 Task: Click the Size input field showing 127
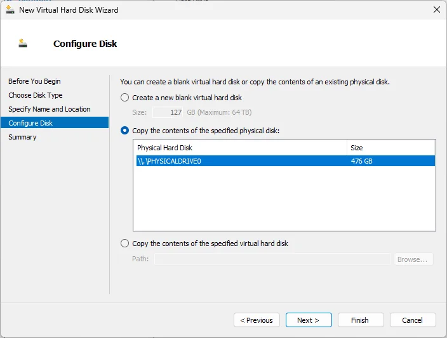pyautogui.click(x=168, y=112)
